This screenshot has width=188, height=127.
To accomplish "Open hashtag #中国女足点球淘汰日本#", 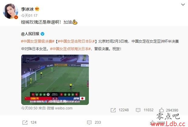I will coord(70,49).
